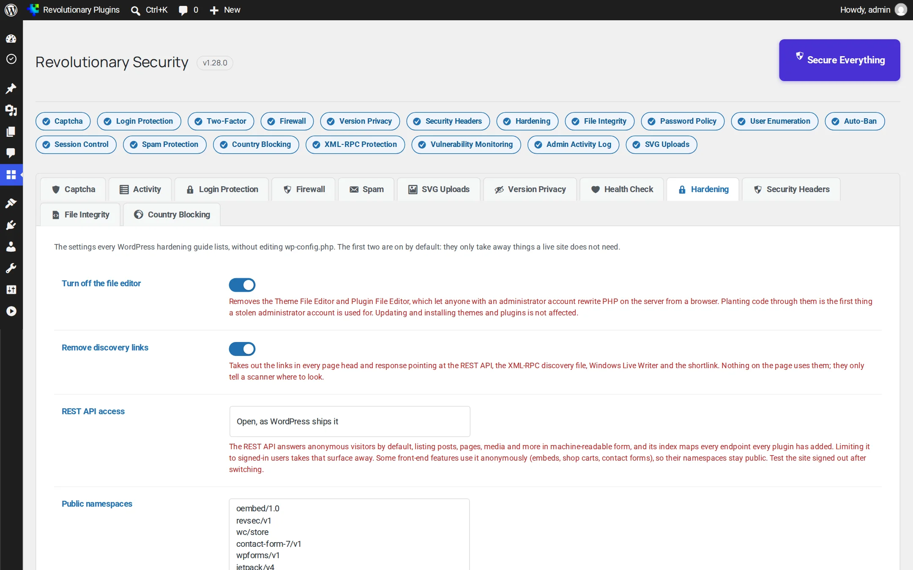Click the Vulnerability Monitoring pill
Screen dimensions: 913x570
[x=466, y=144]
